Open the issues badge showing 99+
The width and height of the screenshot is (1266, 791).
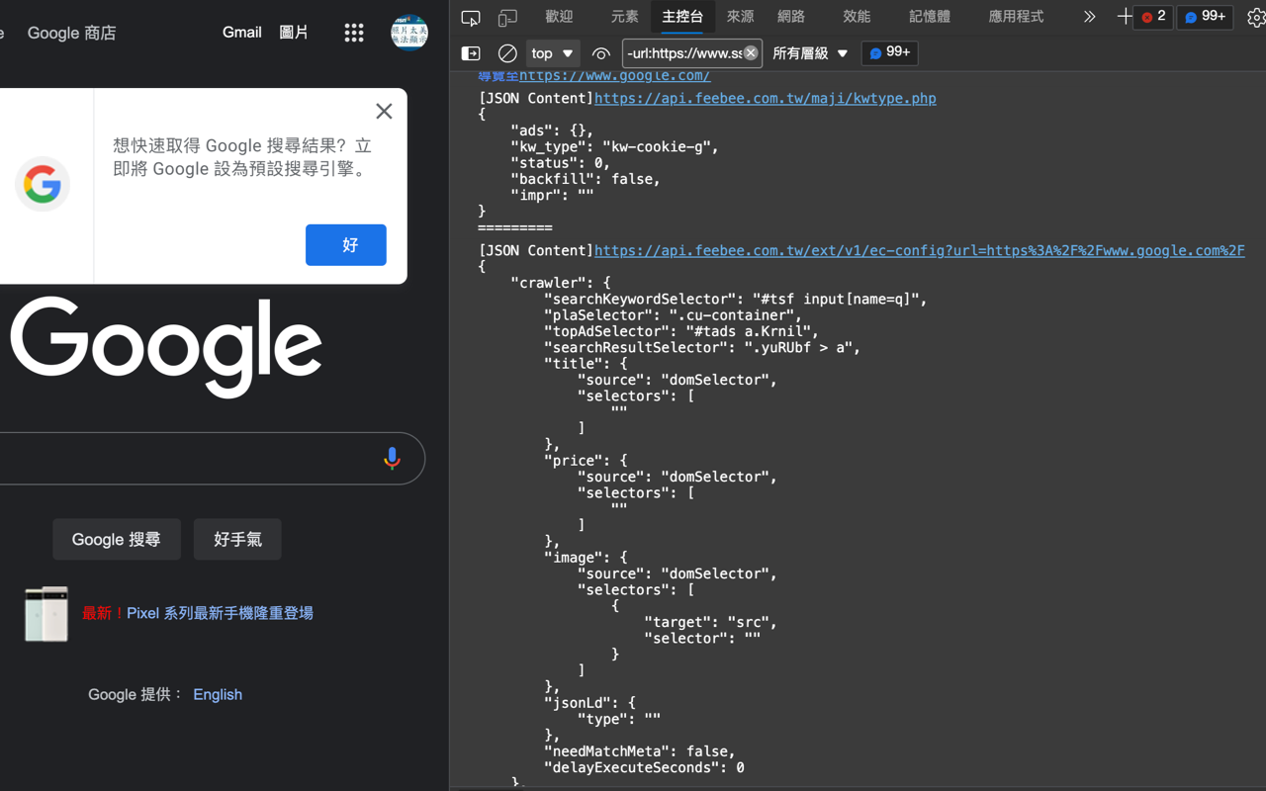(x=1204, y=17)
